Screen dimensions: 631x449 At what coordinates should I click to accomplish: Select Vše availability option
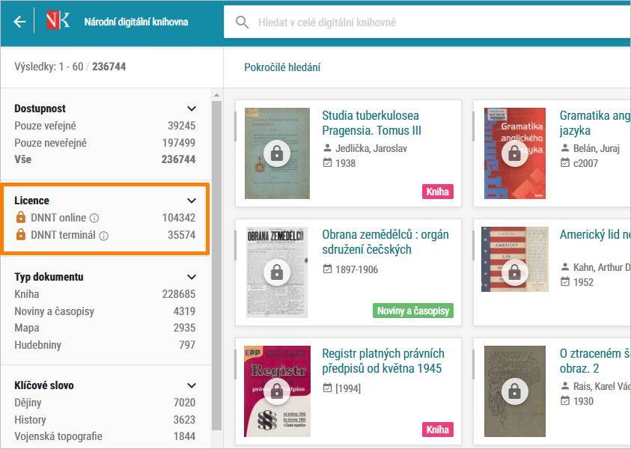coord(105,159)
